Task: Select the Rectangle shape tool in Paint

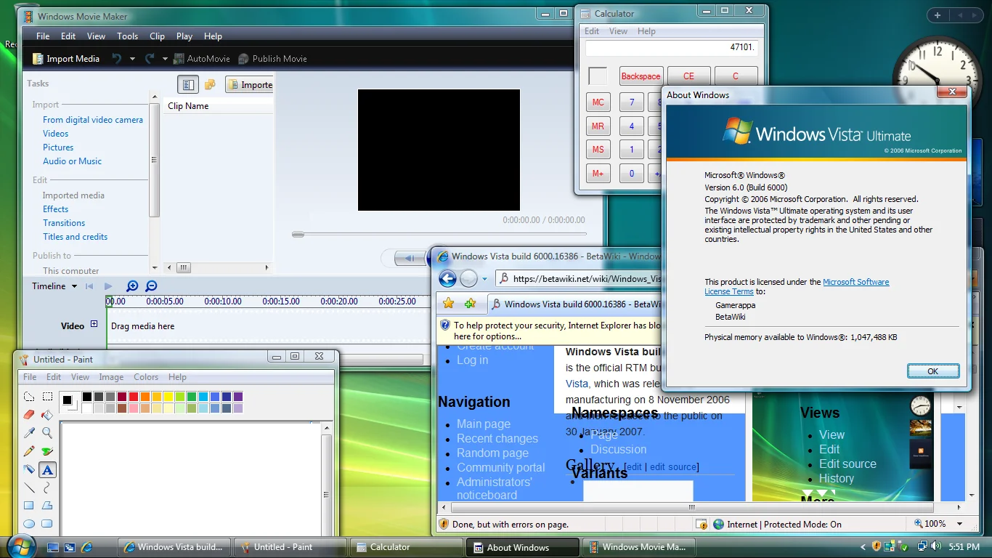Action: tap(29, 506)
